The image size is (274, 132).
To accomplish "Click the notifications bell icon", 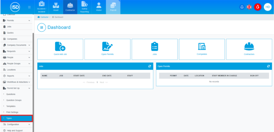I will (242, 7).
